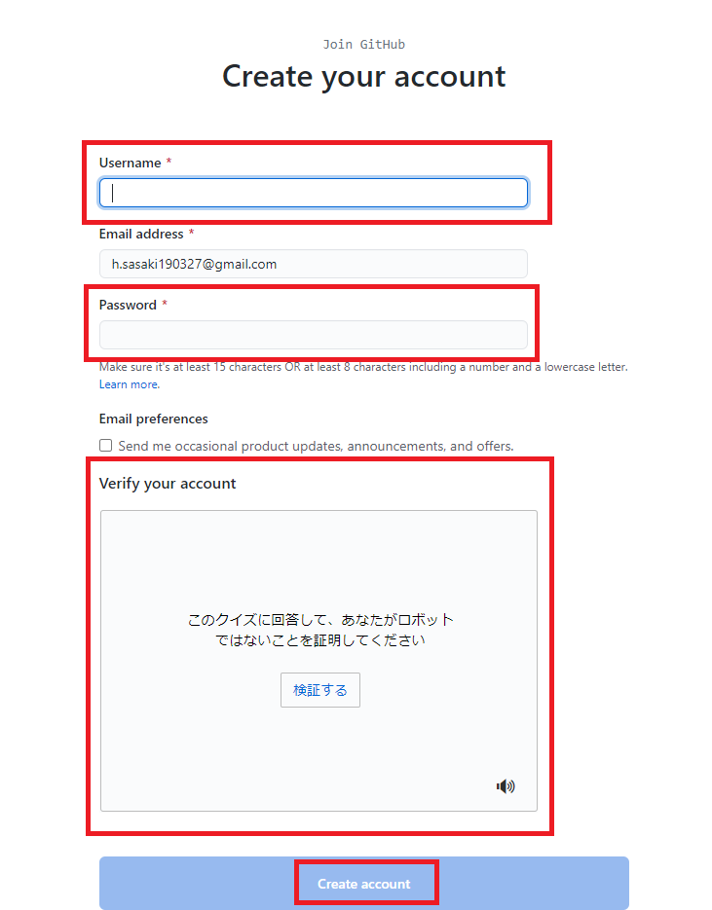Click the empty area inside captcha frame
The image size is (712, 910).
tap(319, 557)
